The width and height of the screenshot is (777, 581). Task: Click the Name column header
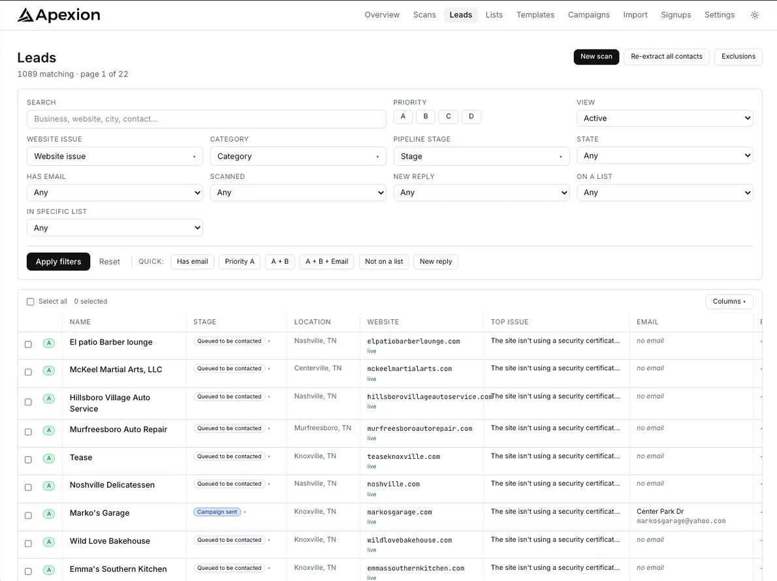[80, 322]
